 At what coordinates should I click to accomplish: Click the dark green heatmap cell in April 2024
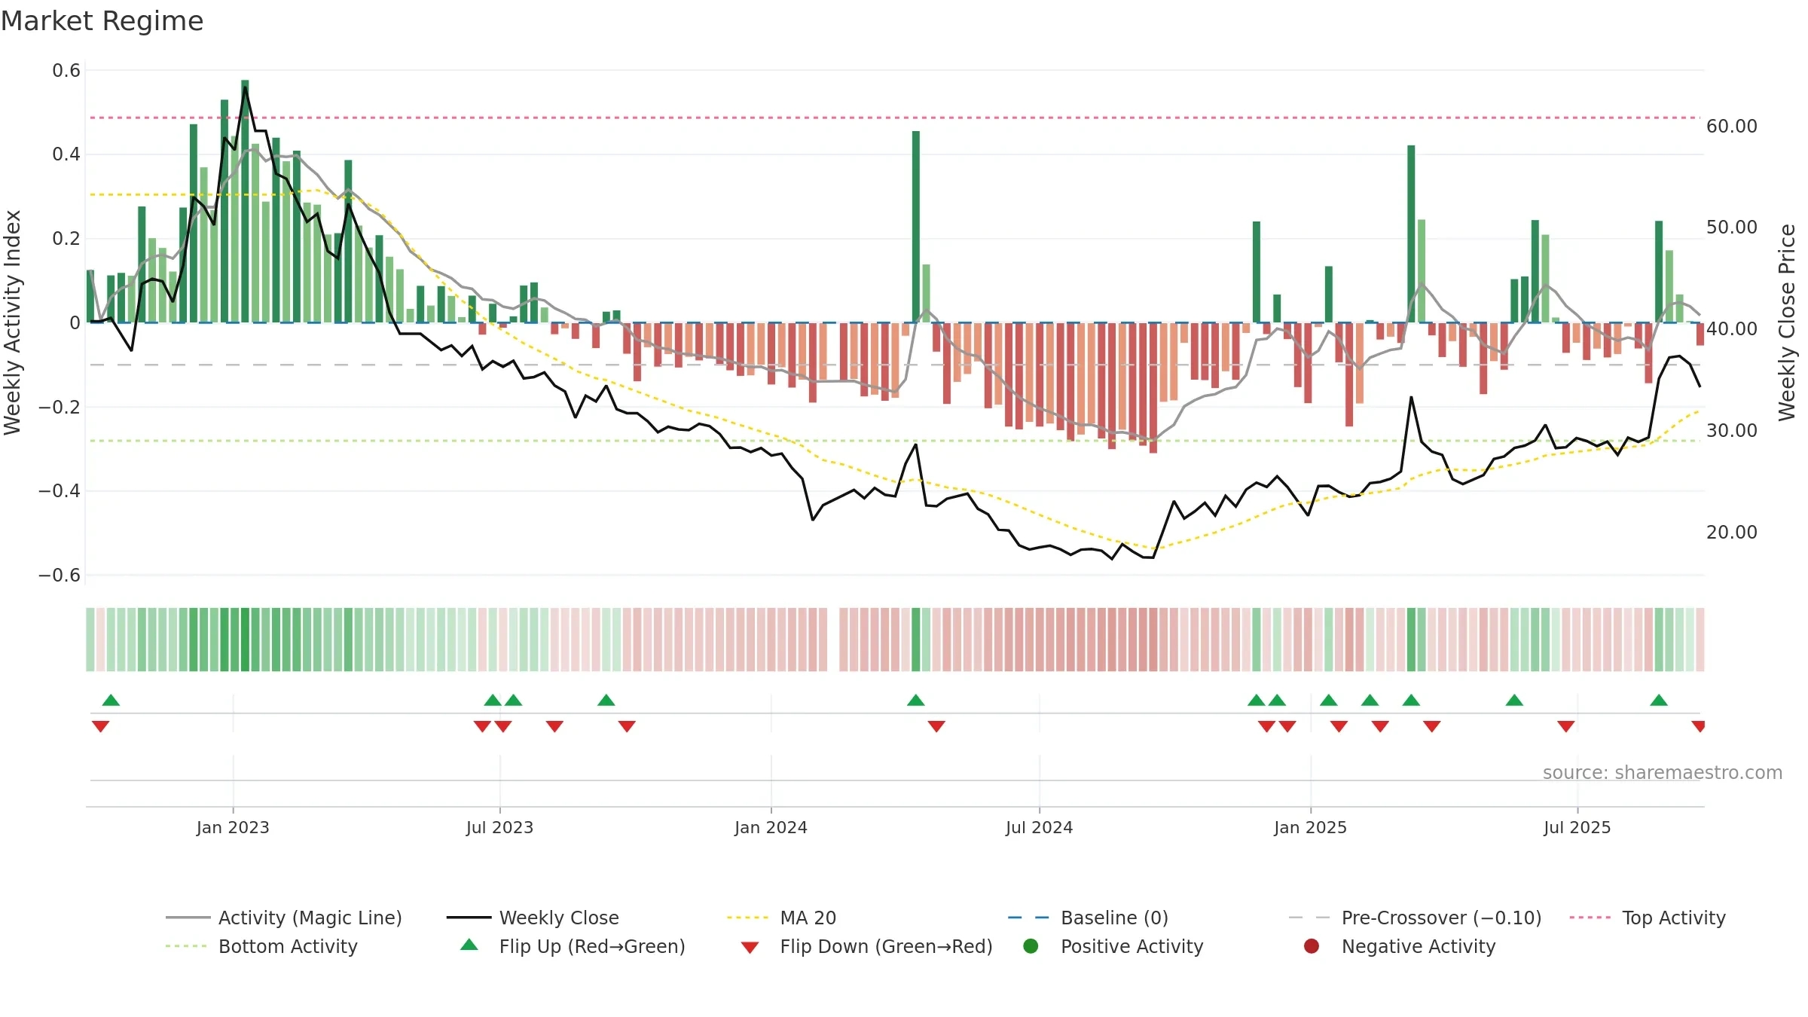(916, 640)
